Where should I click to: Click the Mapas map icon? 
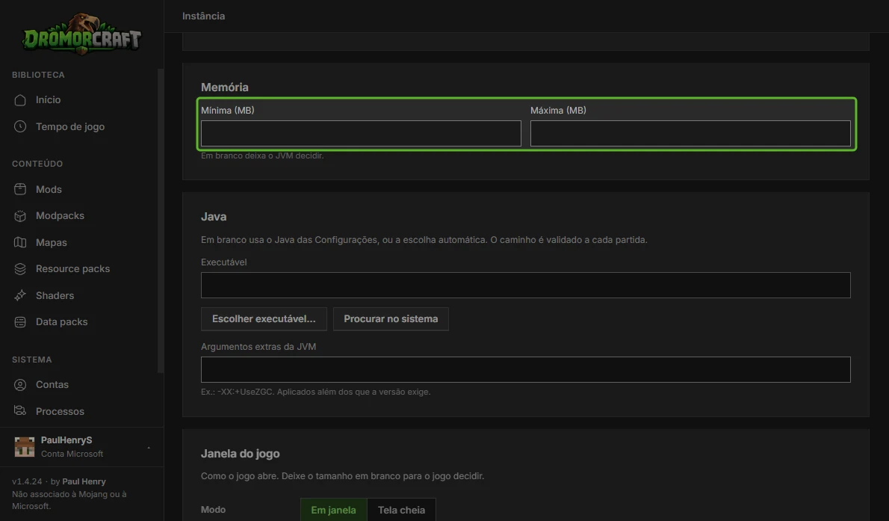point(20,242)
